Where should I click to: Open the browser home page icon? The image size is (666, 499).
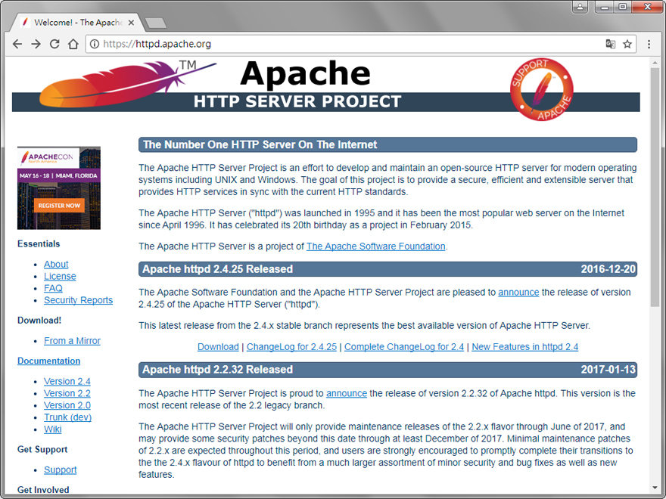(73, 44)
